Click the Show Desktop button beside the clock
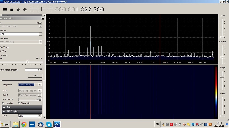229x128 pixels. [x=227, y=125]
